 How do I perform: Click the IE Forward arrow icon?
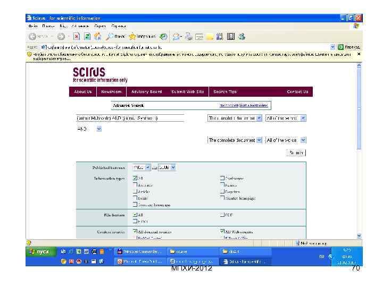pyautogui.click(x=61, y=37)
